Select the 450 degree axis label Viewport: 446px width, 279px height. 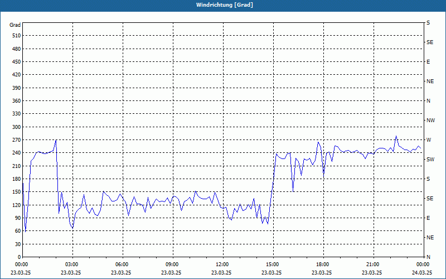click(x=17, y=62)
